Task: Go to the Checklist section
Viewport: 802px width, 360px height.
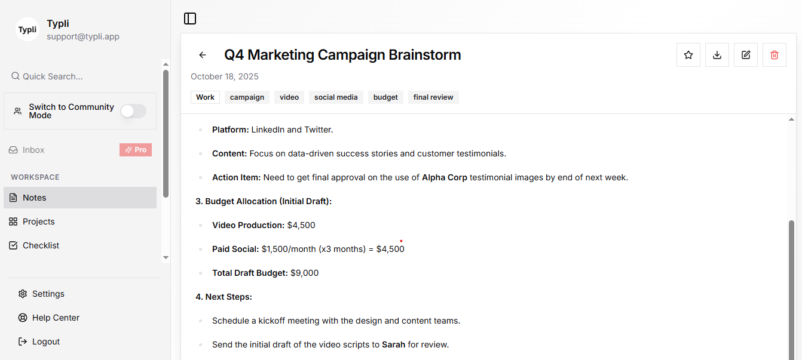Action: [41, 245]
